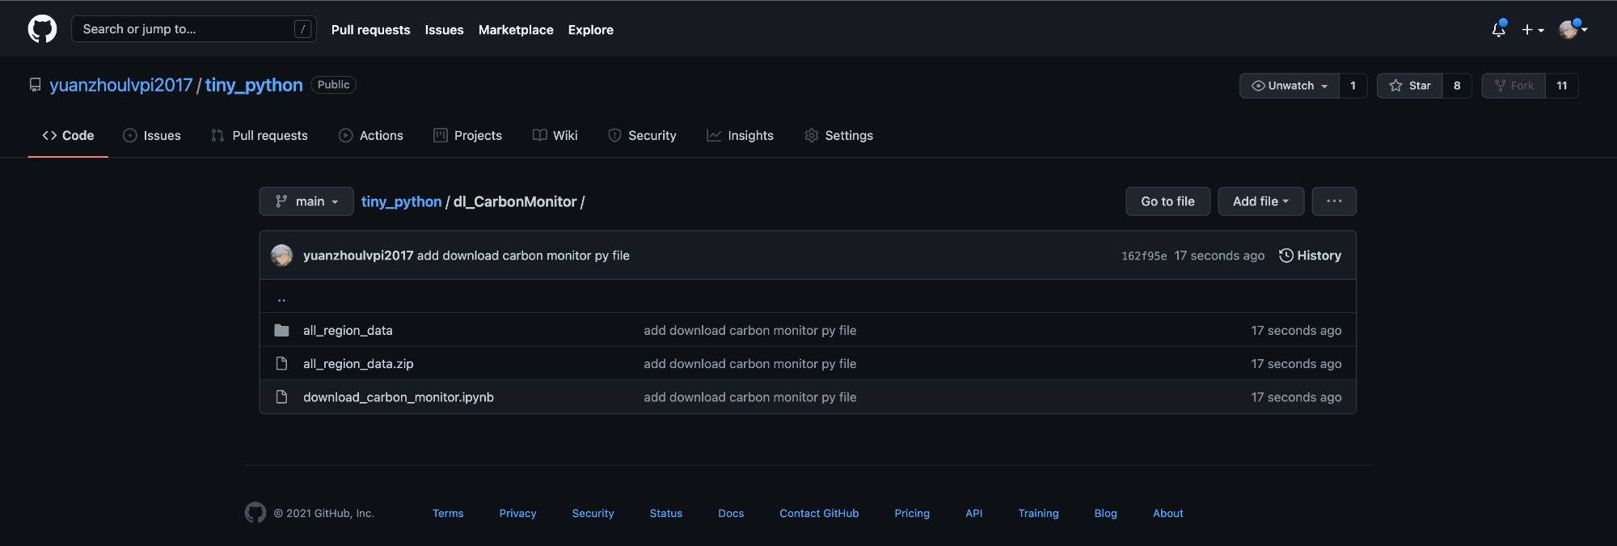Open footer Training link
The width and height of the screenshot is (1617, 546).
(1038, 514)
